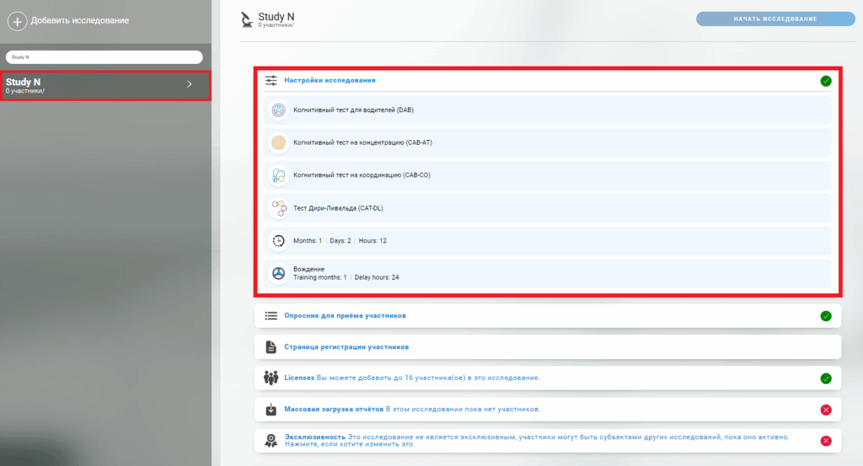Expand the Опросник для приёма участников section
The width and height of the screenshot is (863, 466).
pos(345,315)
